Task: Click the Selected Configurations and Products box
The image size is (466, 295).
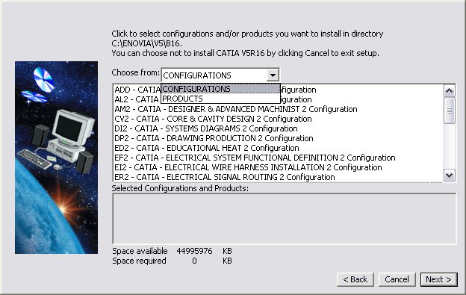Action: 285,219
